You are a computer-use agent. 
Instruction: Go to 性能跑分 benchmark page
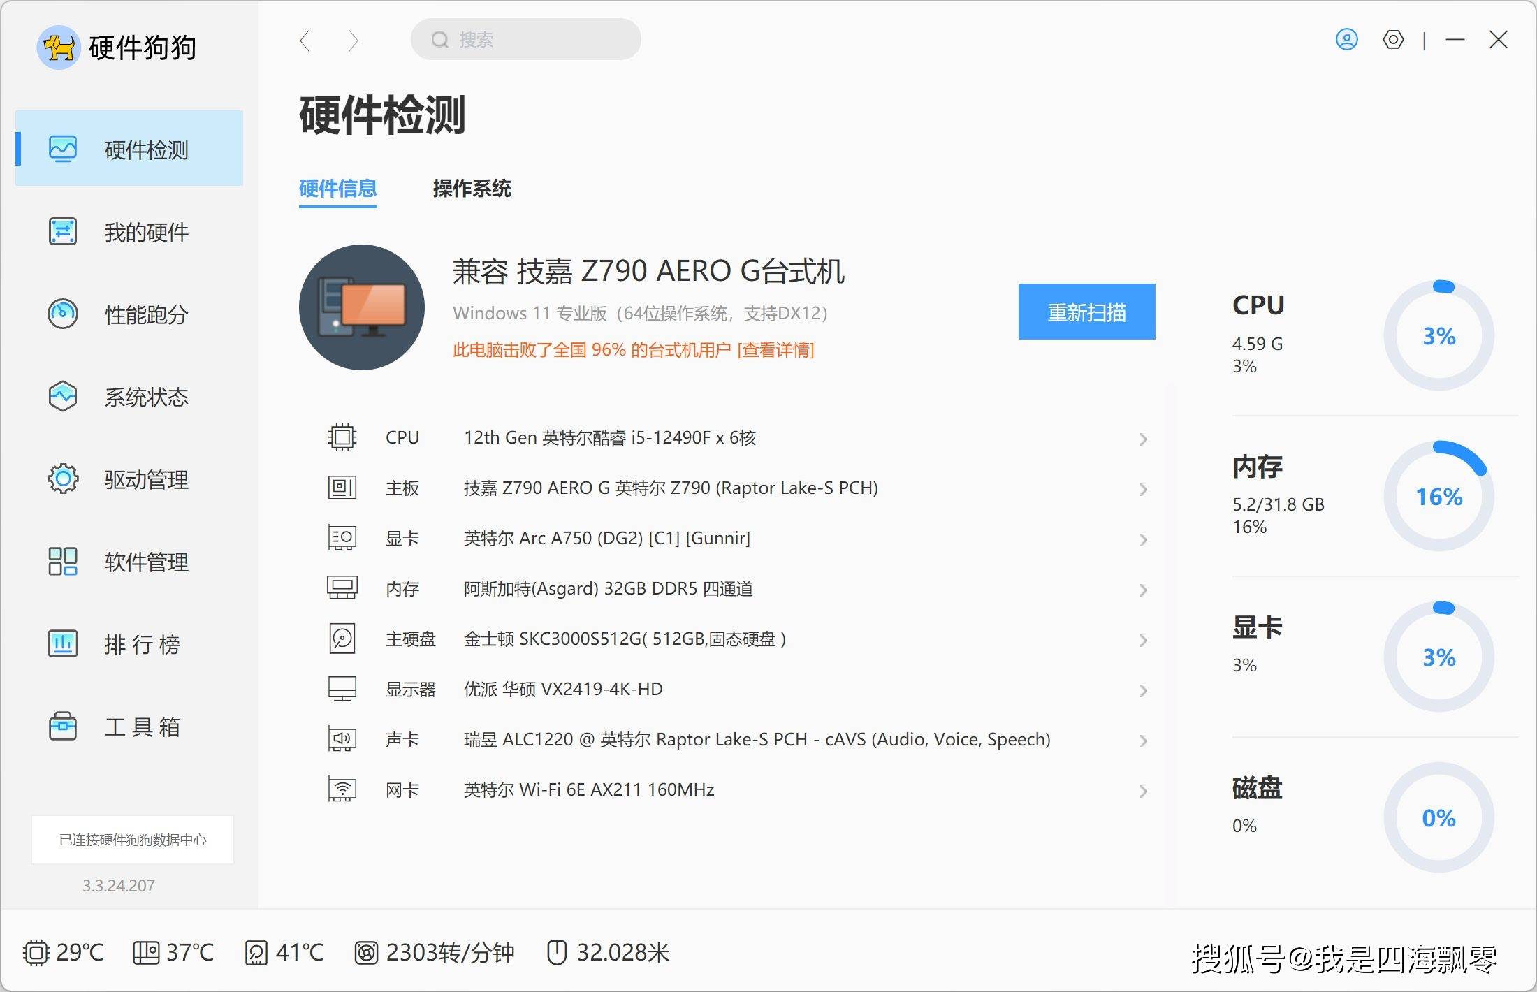pyautogui.click(x=129, y=314)
